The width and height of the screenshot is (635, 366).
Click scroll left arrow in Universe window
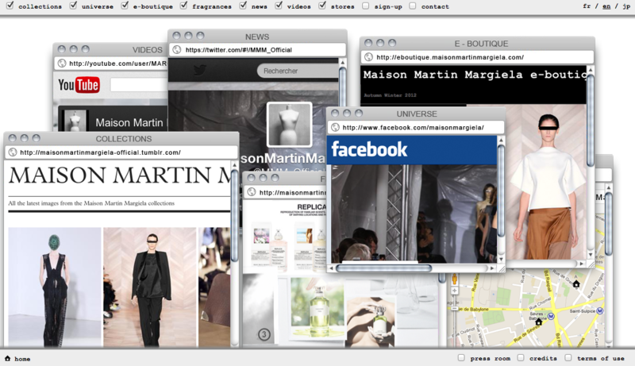331,268
